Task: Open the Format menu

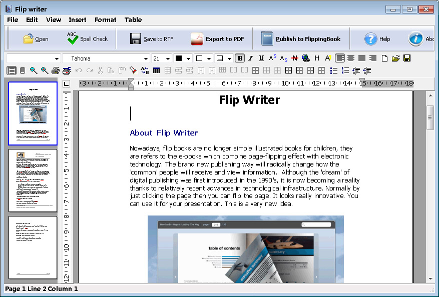Action: pyautogui.click(x=105, y=19)
